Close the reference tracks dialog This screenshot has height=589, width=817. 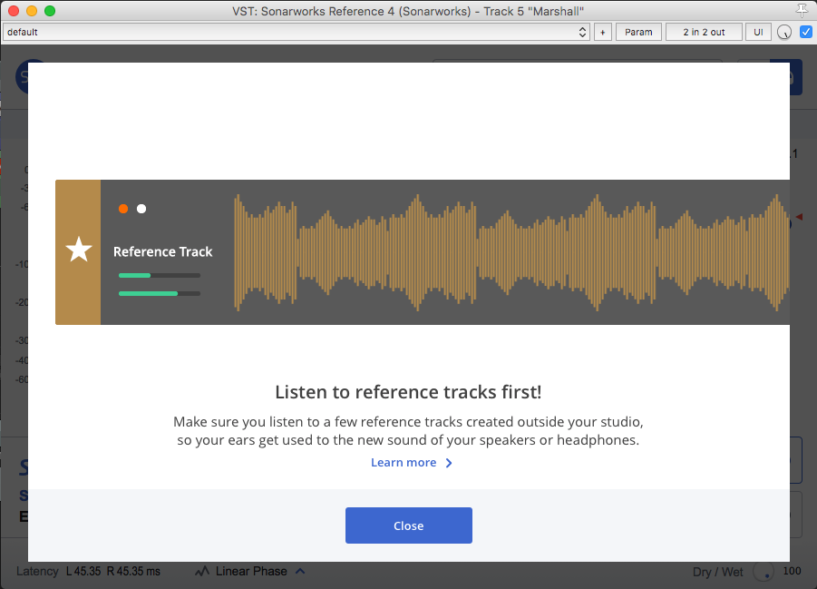point(408,525)
